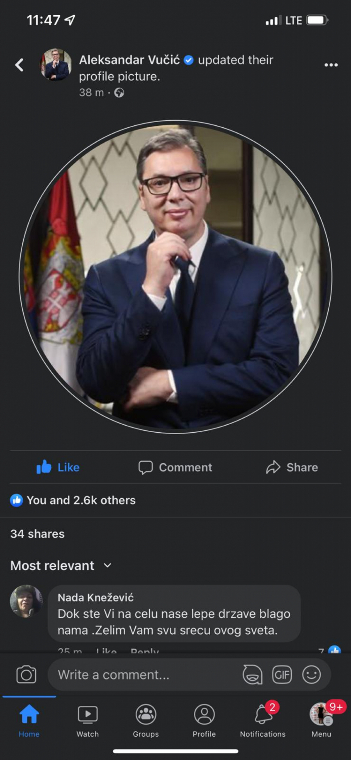The image size is (351, 760).
Task: Open the camera to attach a photo
Action: pyautogui.click(x=26, y=674)
